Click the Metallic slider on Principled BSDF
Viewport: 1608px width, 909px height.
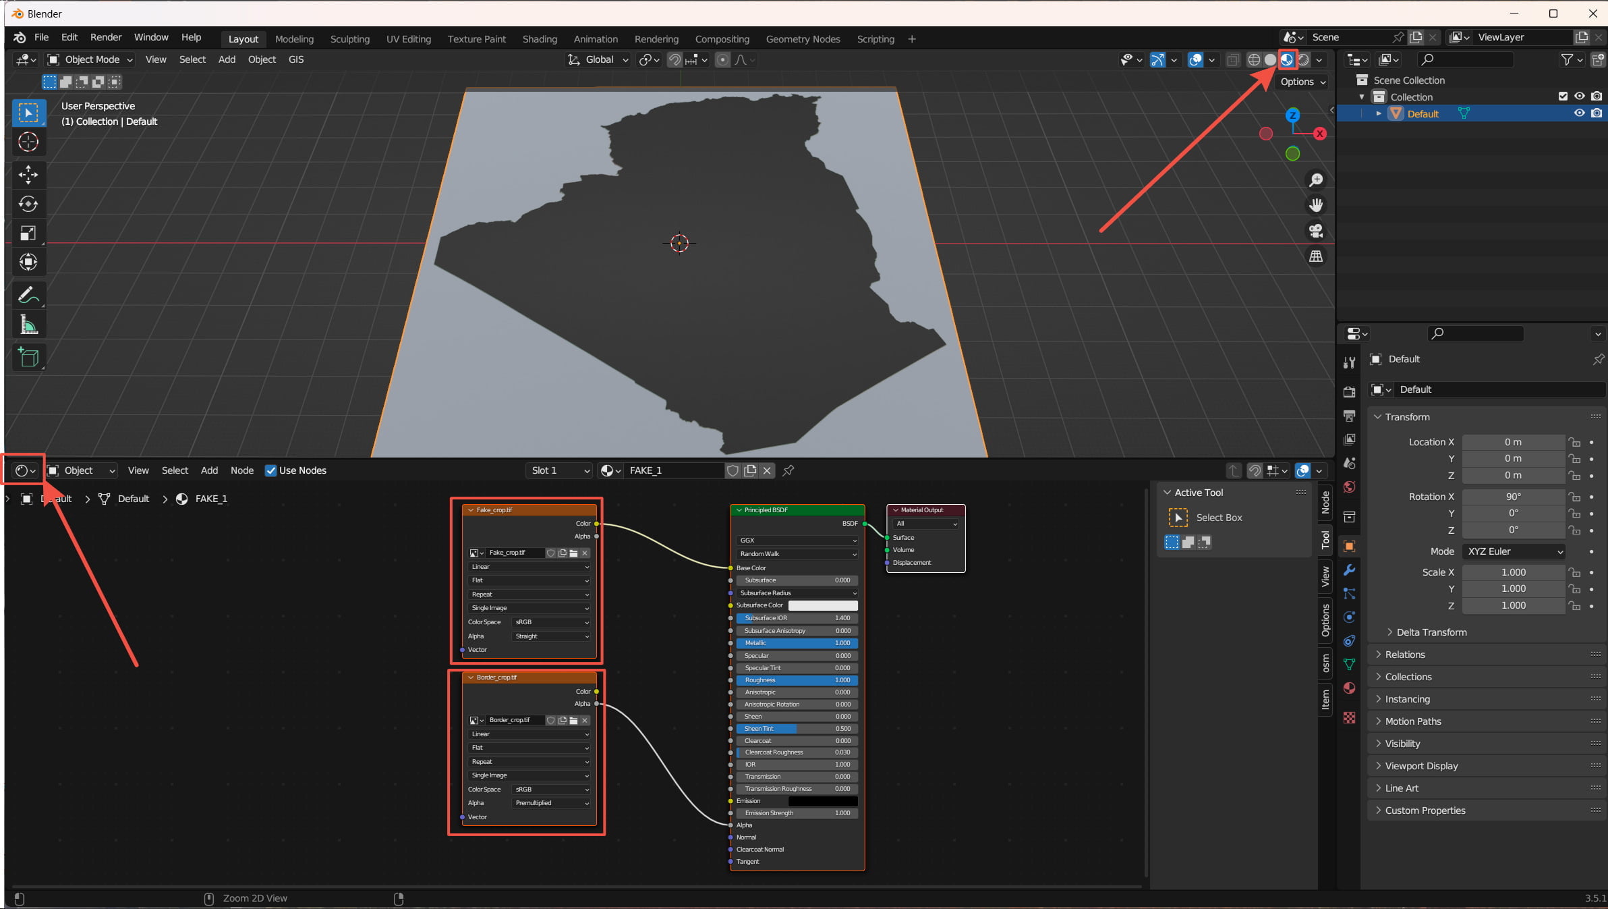tap(797, 643)
